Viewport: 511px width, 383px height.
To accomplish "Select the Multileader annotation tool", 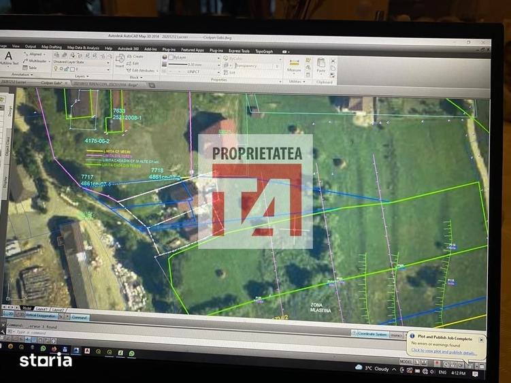I will point(35,61).
